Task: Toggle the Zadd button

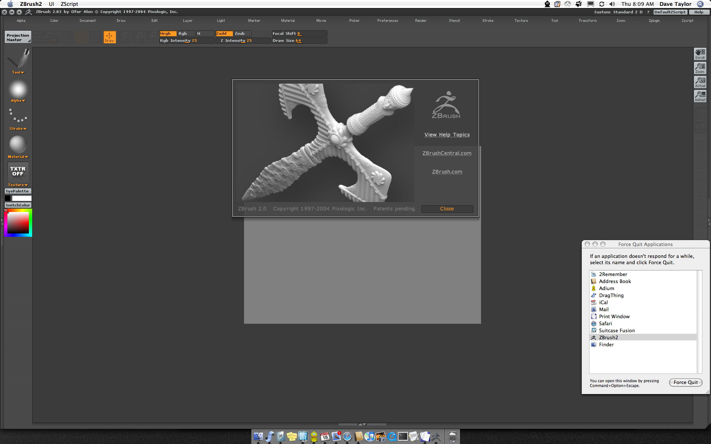Action: 224,34
